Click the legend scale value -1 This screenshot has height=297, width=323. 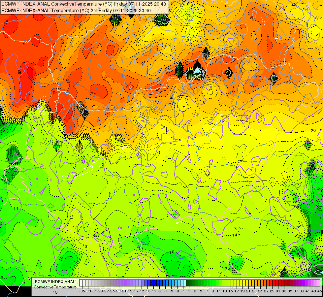[x=183, y=291]
